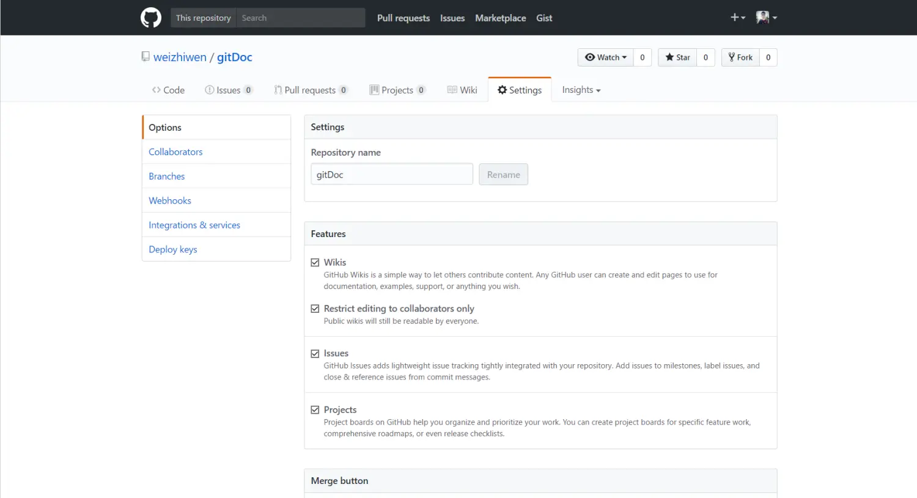Click the GitHub Octocat logo
This screenshot has height=498, width=917.
[151, 18]
